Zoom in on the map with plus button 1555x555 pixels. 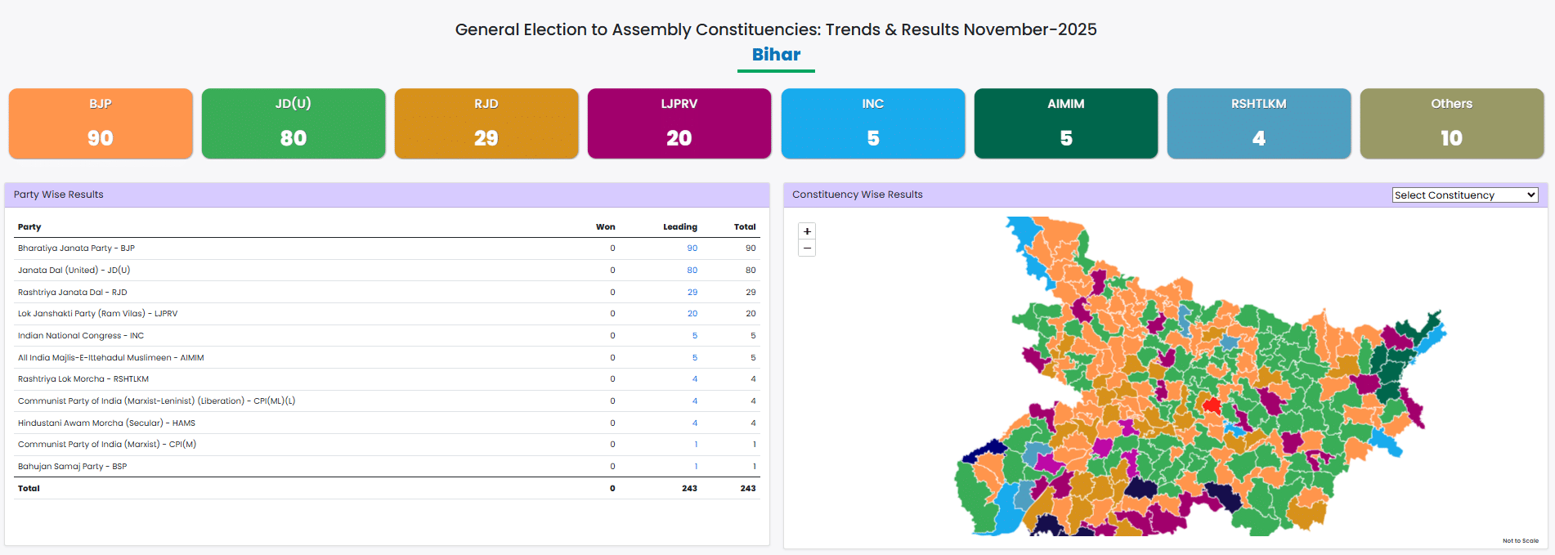[x=807, y=231]
